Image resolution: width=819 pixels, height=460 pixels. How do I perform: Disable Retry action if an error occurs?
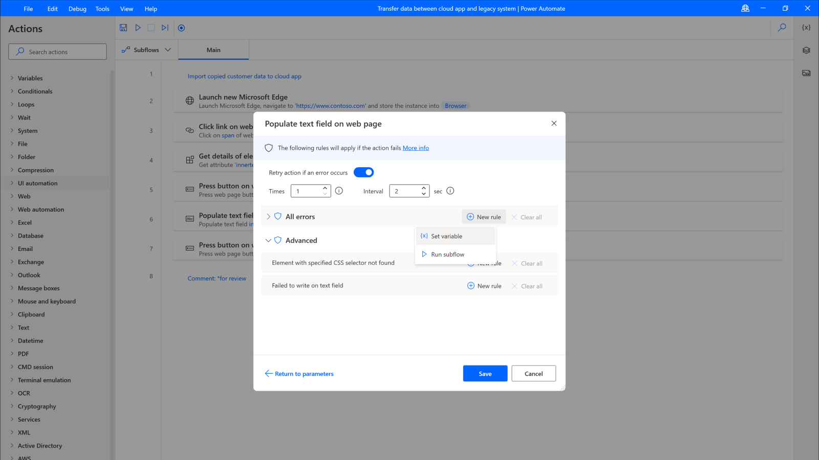363,172
